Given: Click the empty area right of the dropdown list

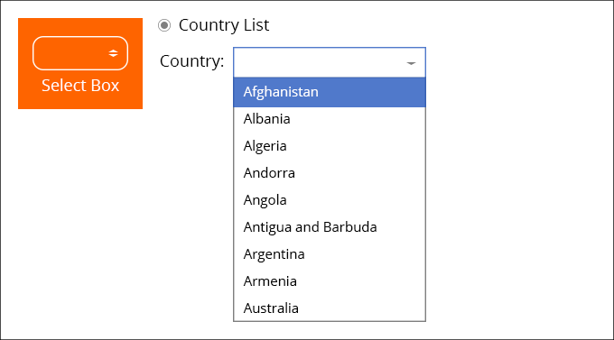Looking at the screenshot, I should pos(516,196).
